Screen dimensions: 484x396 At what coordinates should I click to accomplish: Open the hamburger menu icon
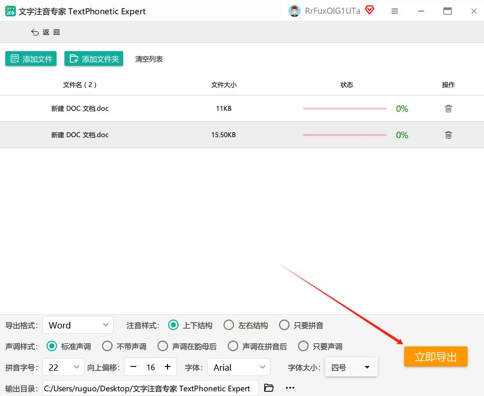pos(395,11)
